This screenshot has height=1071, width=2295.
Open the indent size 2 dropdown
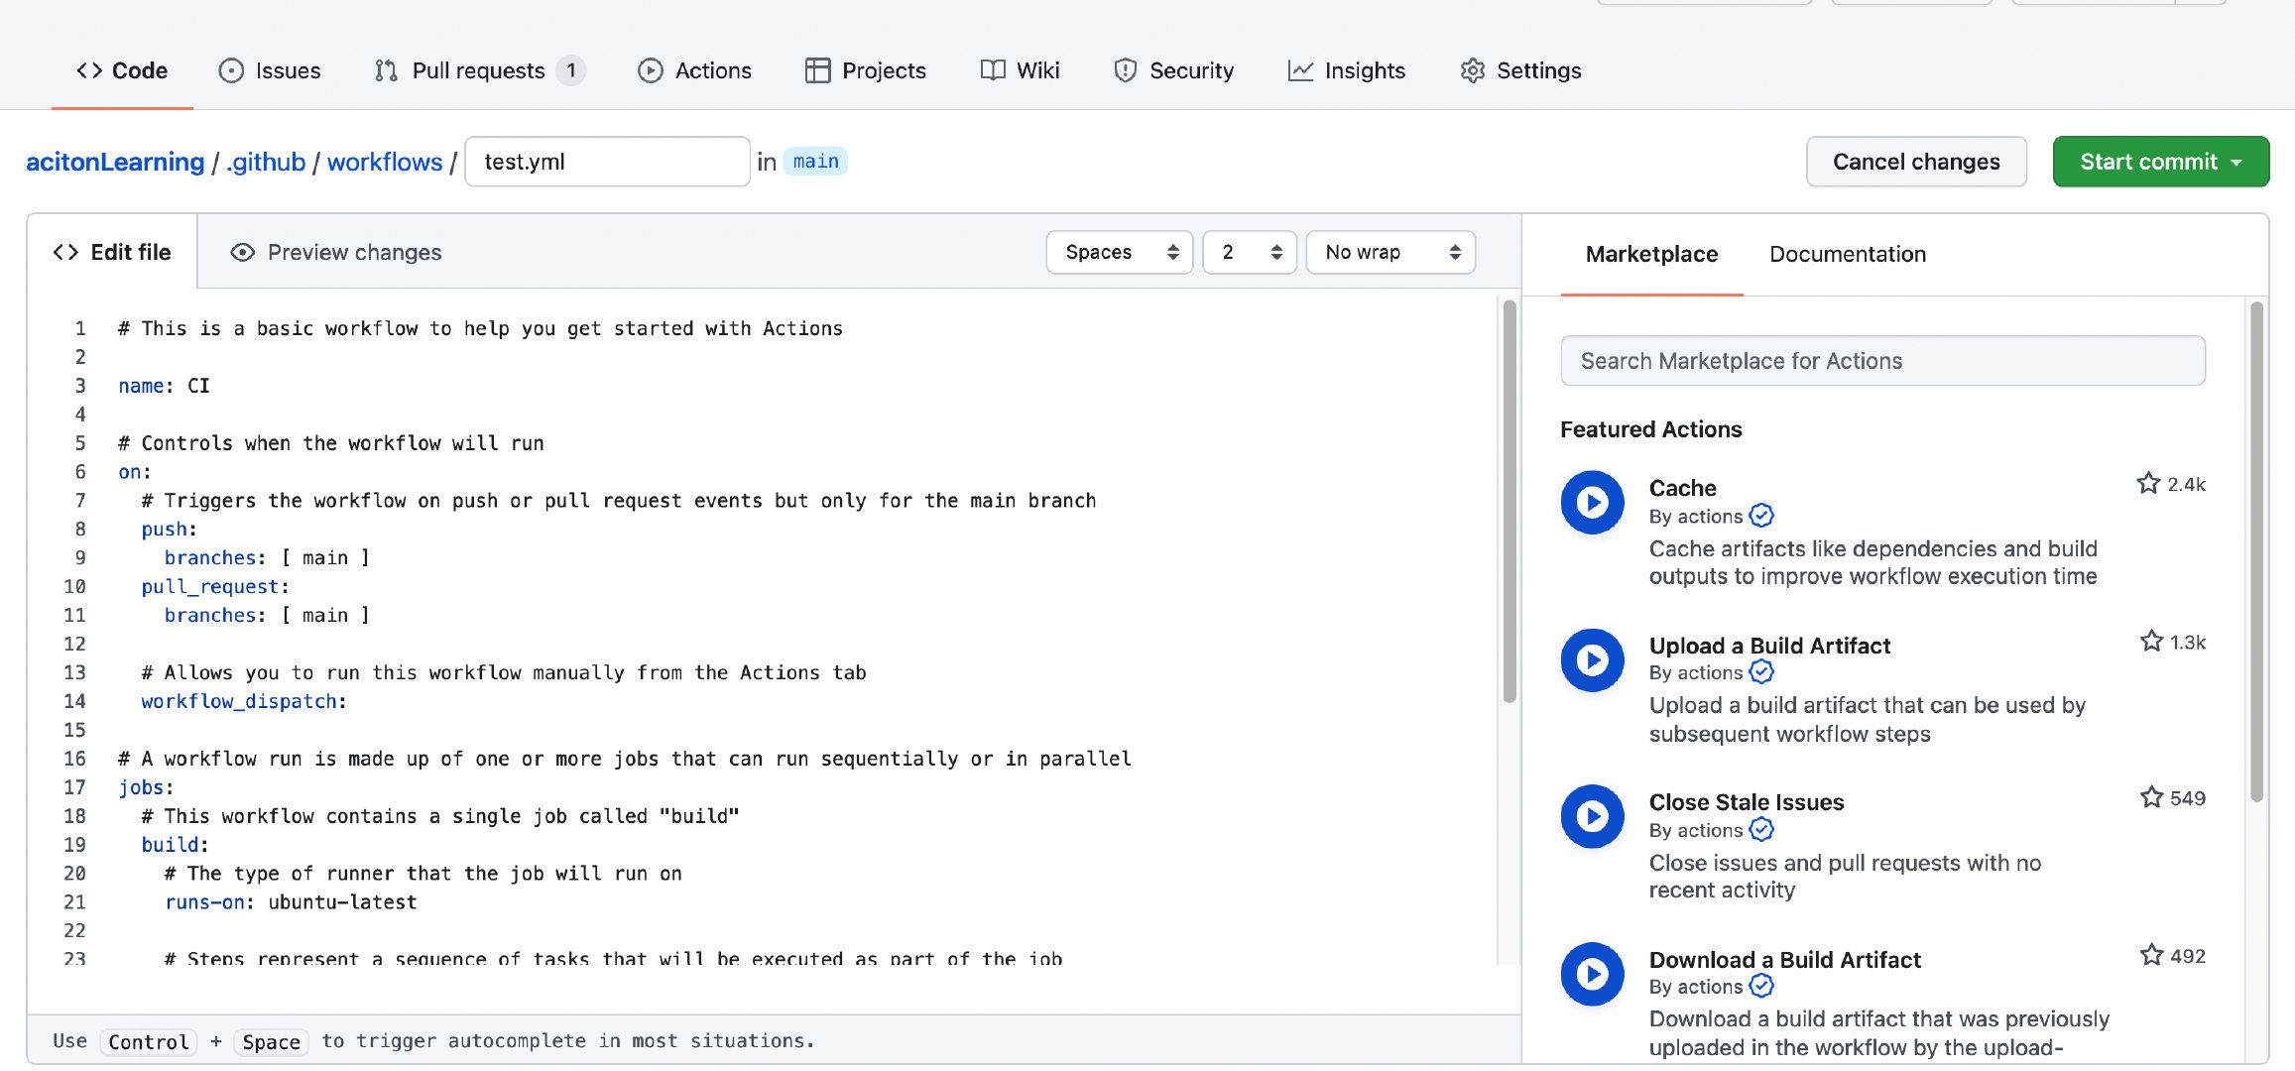click(x=1250, y=252)
